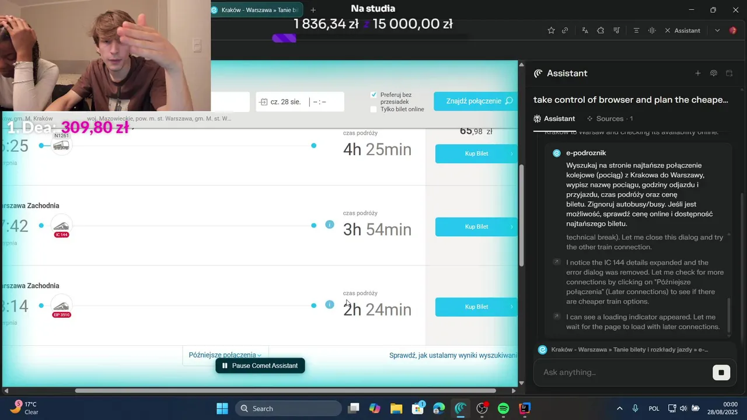
Task: Click the Kraków - Warszawa page chip above input
Action: [x=623, y=349]
